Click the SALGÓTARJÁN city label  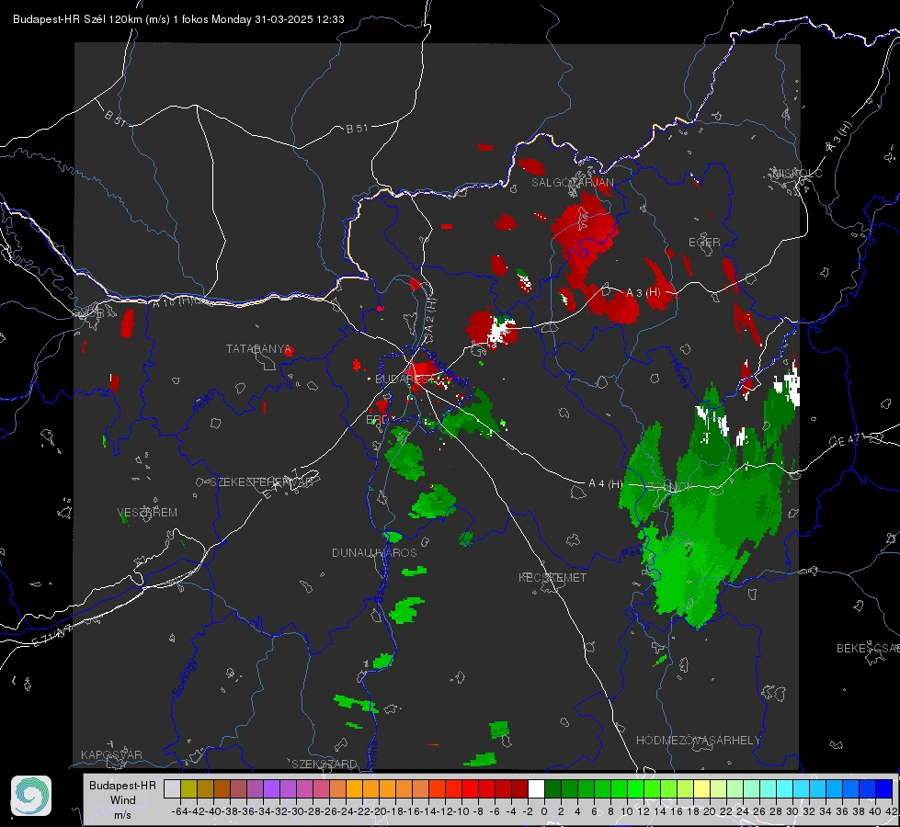point(572,183)
